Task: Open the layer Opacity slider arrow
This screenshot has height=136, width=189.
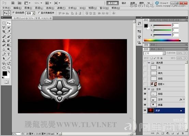Action: [186, 53]
